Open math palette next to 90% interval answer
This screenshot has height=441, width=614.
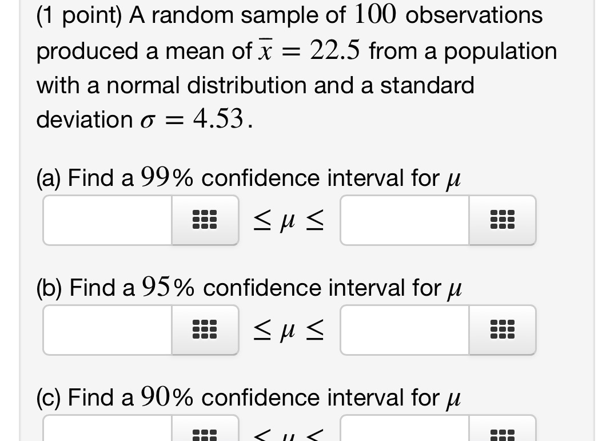coord(205,433)
